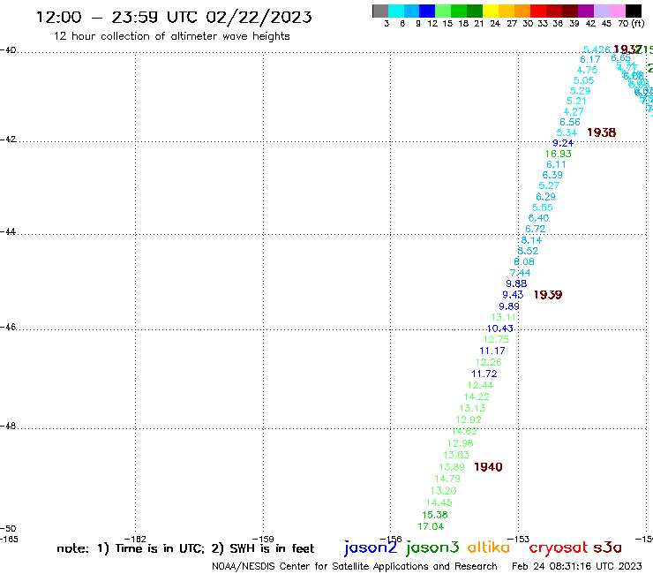
Task: Click the lavender swatch in the color scale
Action: pos(601,11)
